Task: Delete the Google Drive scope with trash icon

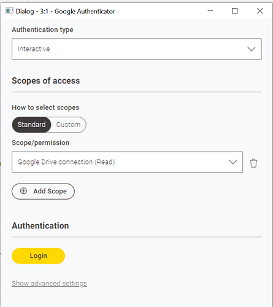Action: click(x=253, y=163)
